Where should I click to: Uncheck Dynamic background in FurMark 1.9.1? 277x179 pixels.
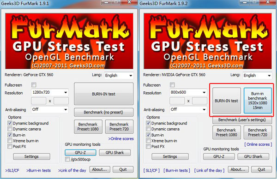click(x=10, y=123)
